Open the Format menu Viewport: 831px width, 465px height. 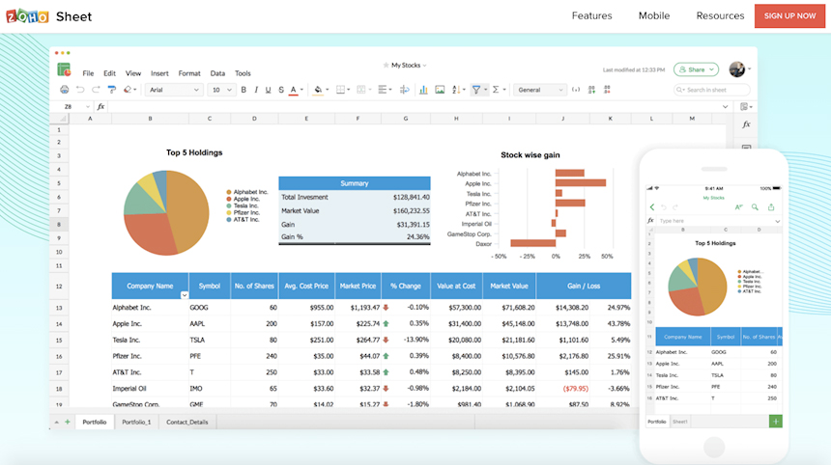189,73
